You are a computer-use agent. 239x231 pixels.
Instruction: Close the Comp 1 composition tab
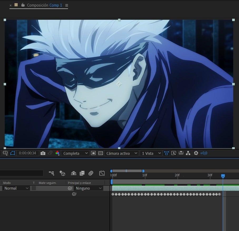coord(11,6)
